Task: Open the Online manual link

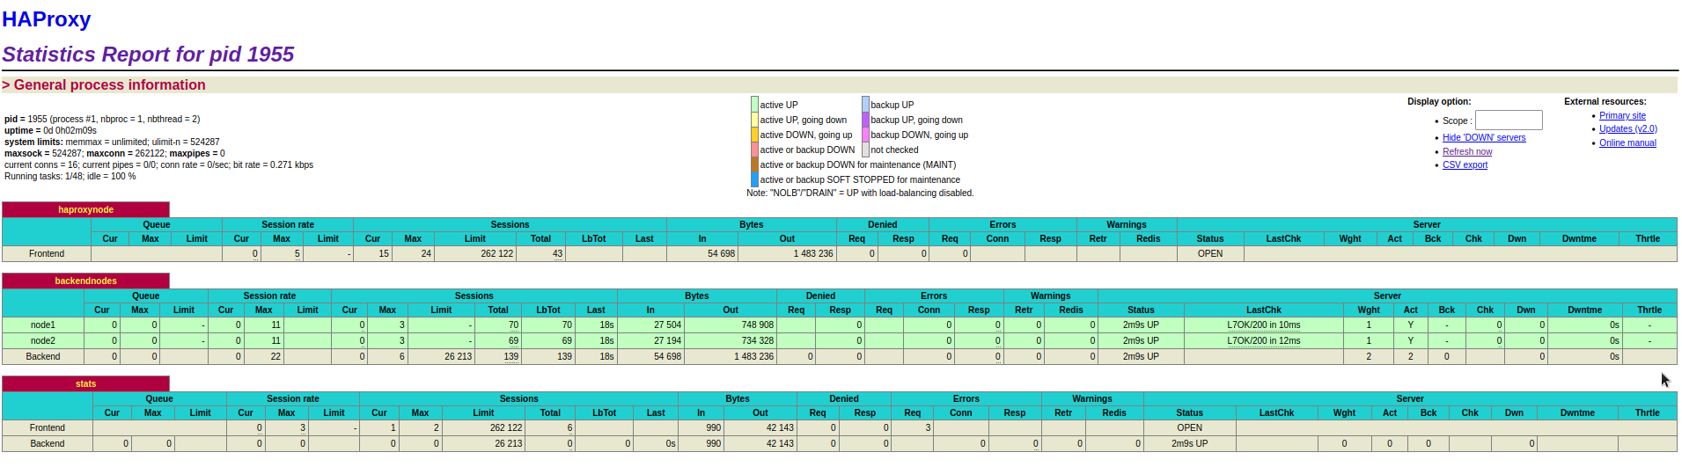Action: click(1627, 142)
